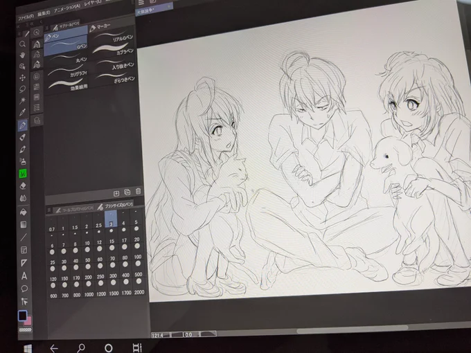471x353 pixels.
Task: Select the open canvas document tab
Action: (154, 10)
